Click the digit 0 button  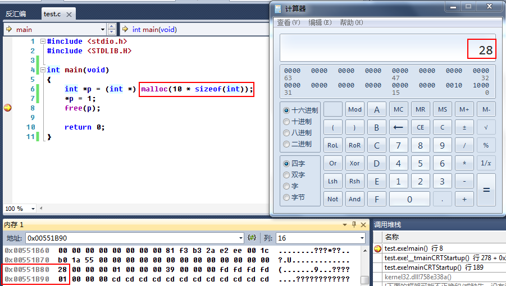(409, 199)
